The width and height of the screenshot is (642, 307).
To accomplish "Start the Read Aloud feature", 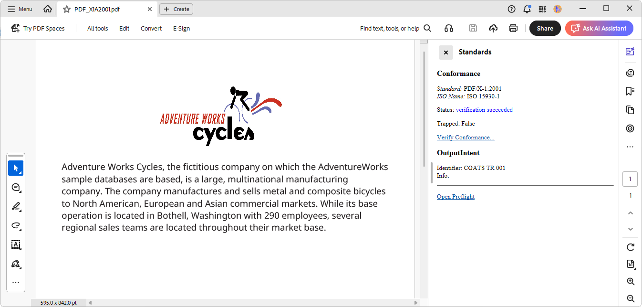I will pos(448,28).
